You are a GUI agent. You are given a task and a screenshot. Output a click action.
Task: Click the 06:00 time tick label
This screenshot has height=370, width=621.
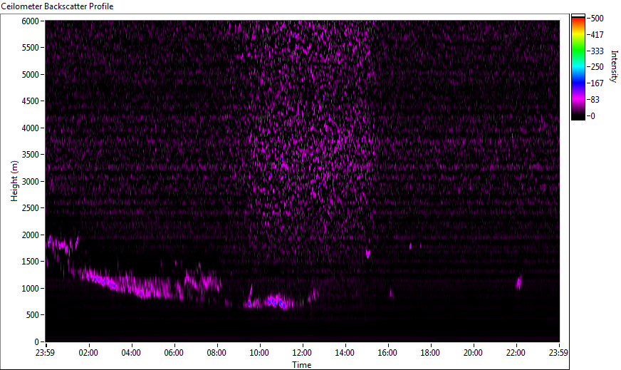point(174,353)
